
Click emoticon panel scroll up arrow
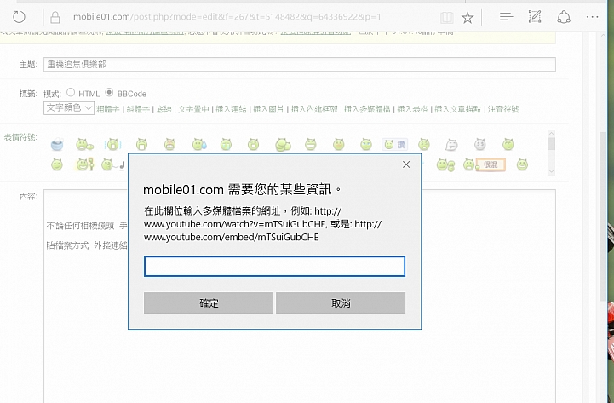(551, 134)
